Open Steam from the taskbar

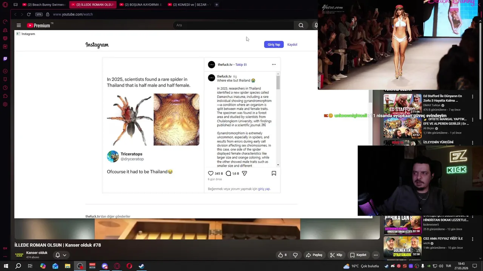click(142, 266)
